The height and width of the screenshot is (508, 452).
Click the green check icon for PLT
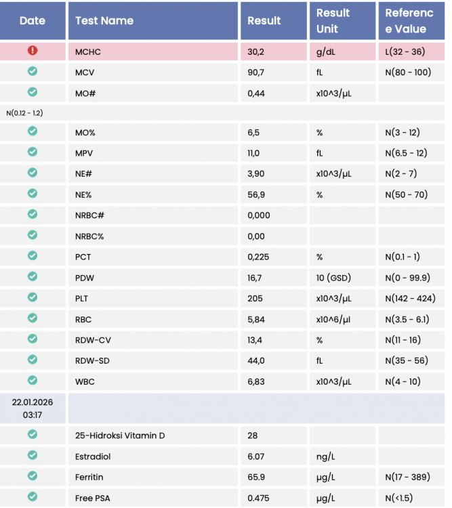pyautogui.click(x=33, y=297)
